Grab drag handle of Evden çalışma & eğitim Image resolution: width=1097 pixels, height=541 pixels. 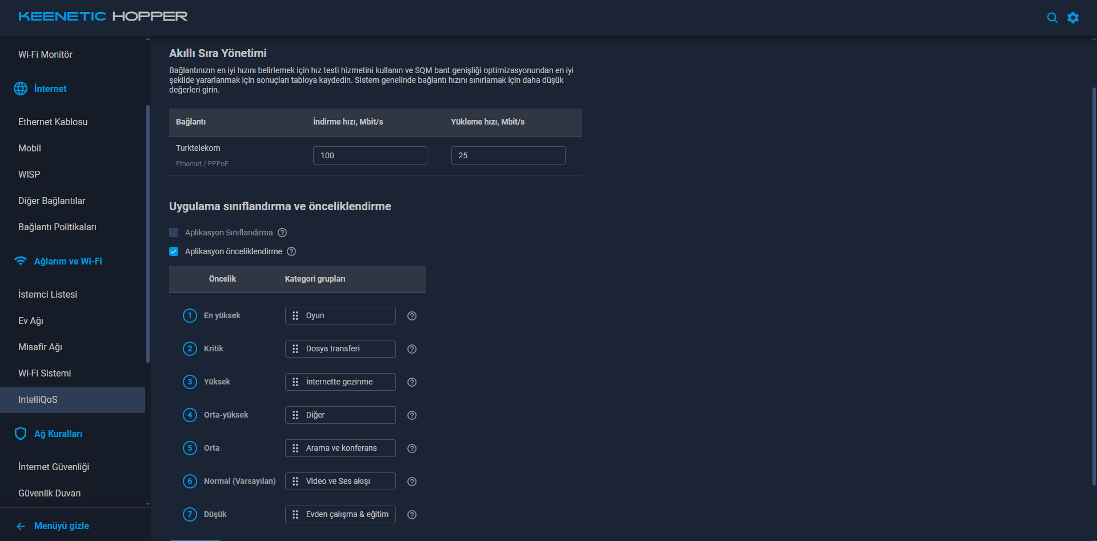pos(295,515)
